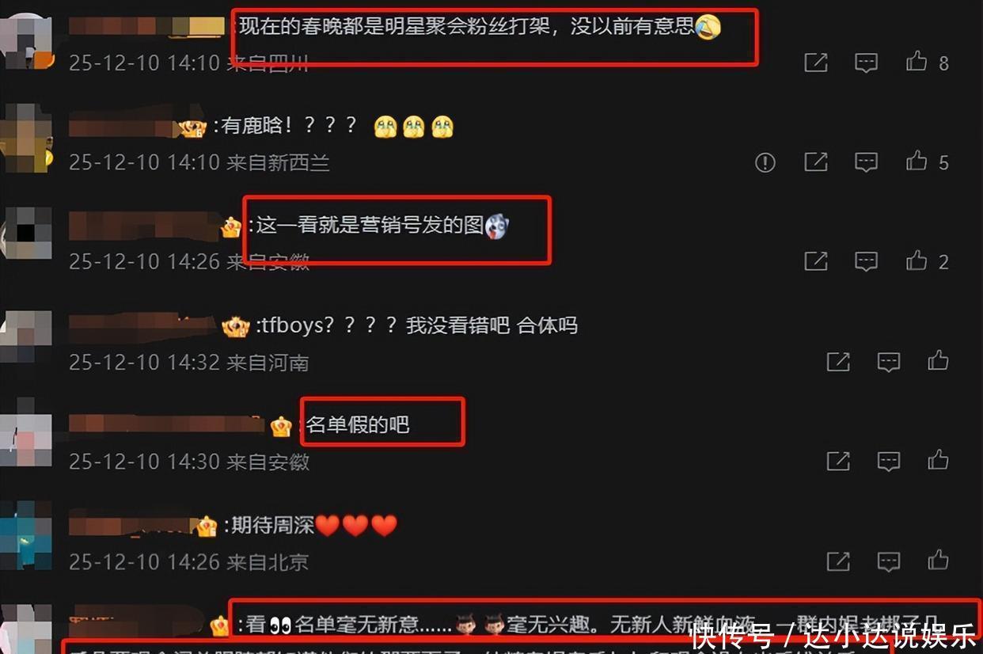Screen dimensions: 983x654
Task: Reply to the 有鹿晗 comment
Action: point(867,162)
